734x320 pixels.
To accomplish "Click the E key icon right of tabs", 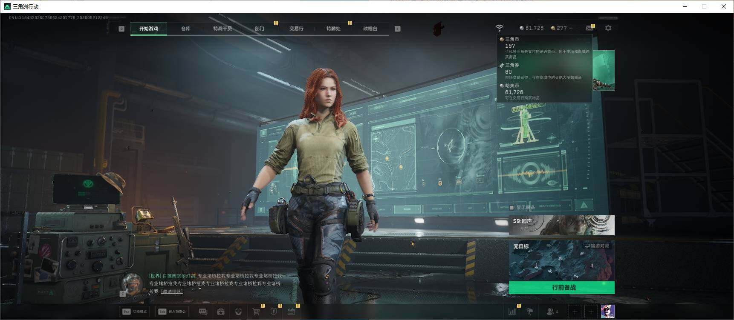I will (397, 29).
